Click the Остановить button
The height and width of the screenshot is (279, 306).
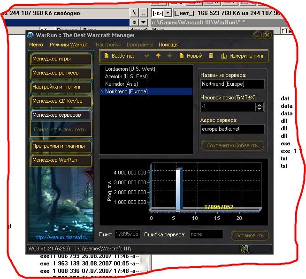coord(249,235)
